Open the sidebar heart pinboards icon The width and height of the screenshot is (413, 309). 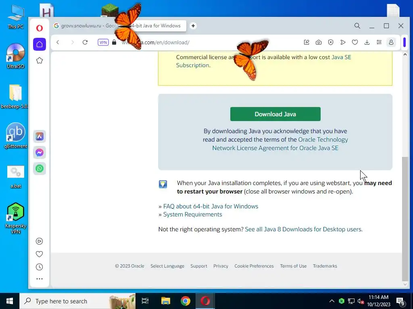click(x=39, y=254)
